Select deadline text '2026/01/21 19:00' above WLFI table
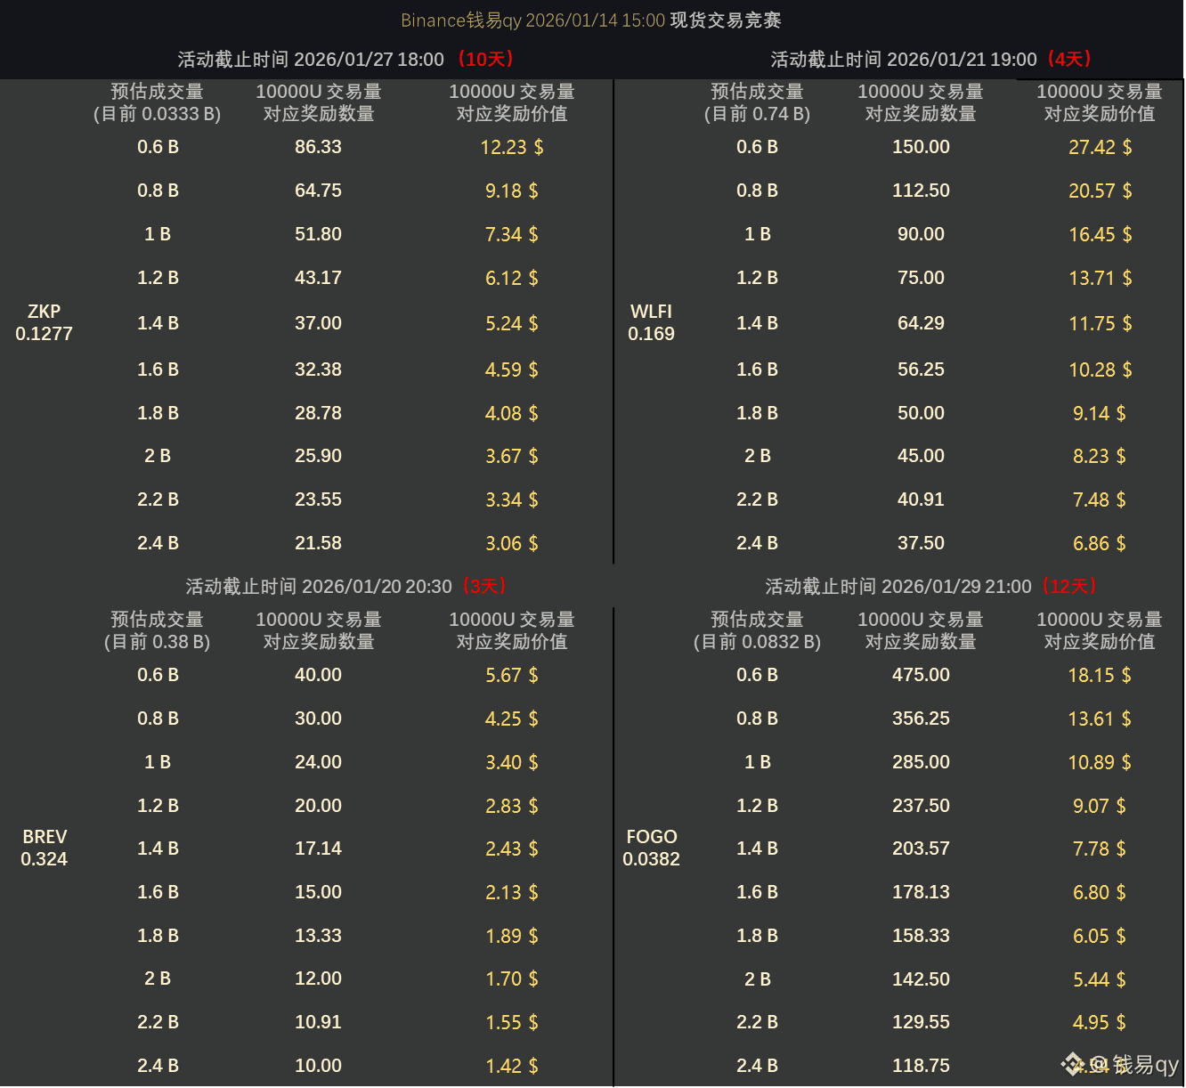Viewport: 1186px width, 1088px height. pyautogui.click(x=963, y=59)
